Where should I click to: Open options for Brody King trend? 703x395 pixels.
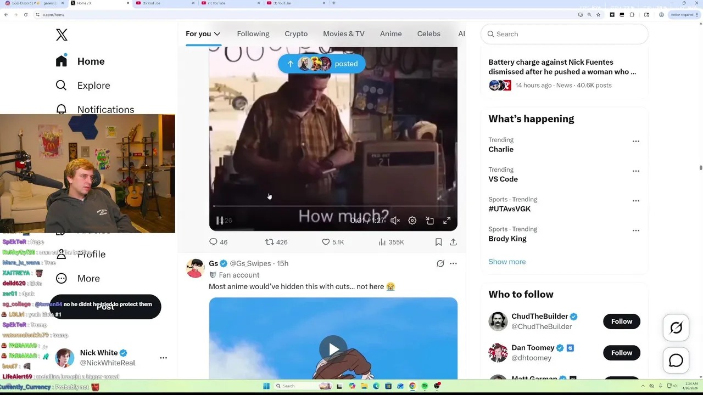tap(635, 230)
